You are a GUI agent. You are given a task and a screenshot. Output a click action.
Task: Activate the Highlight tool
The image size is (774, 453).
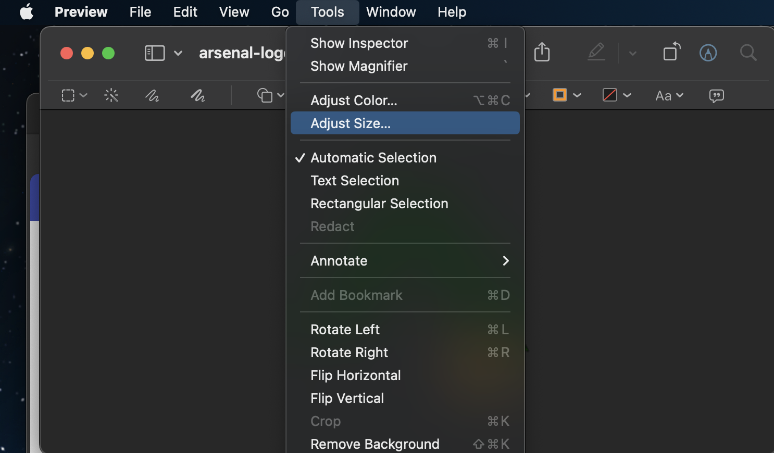coord(596,52)
